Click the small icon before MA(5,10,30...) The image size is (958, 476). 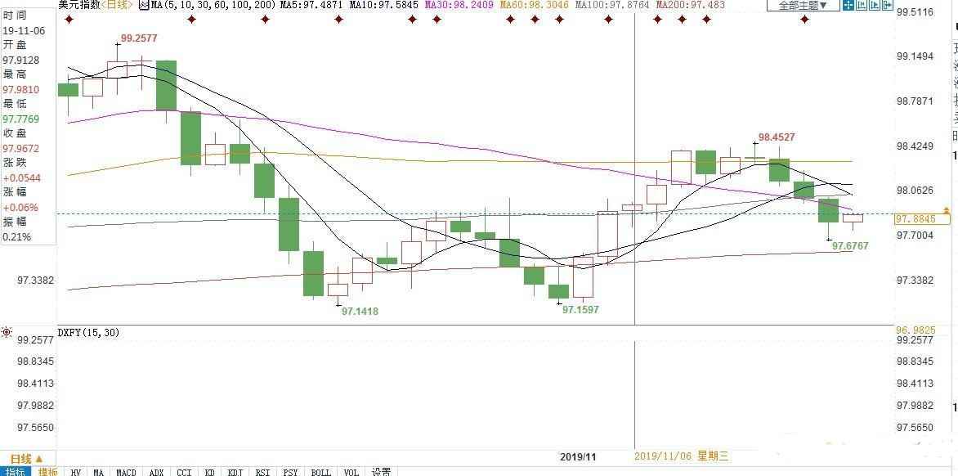click(144, 5)
